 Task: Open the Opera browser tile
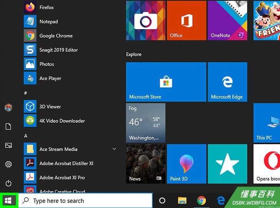(x=267, y=164)
